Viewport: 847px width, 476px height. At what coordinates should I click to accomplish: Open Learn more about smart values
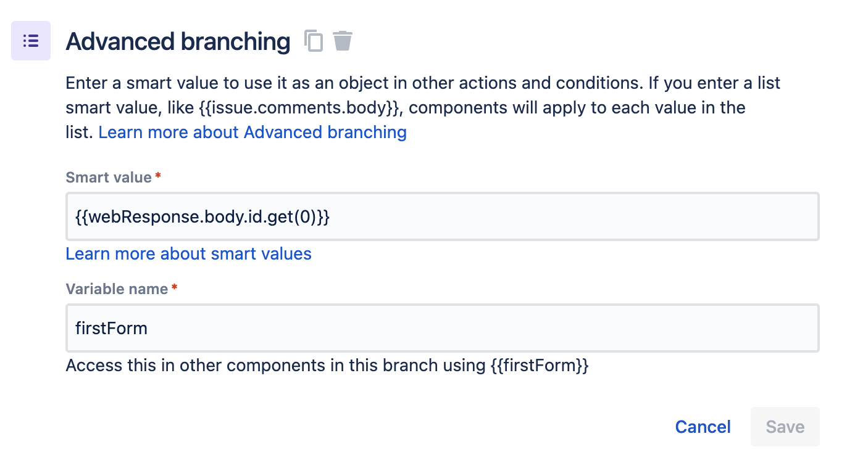188,253
